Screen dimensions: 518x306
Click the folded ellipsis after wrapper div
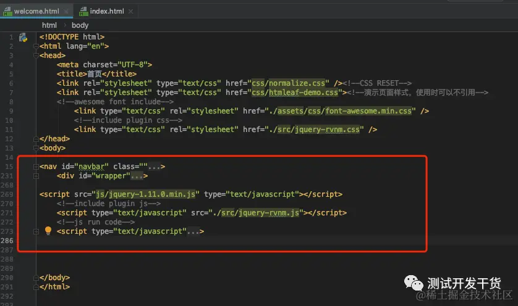137,176
